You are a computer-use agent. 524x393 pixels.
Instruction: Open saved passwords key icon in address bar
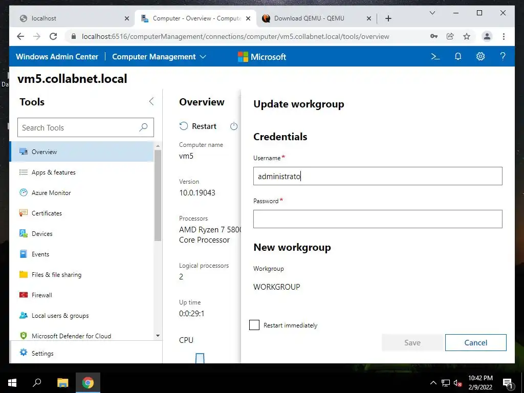point(434,36)
